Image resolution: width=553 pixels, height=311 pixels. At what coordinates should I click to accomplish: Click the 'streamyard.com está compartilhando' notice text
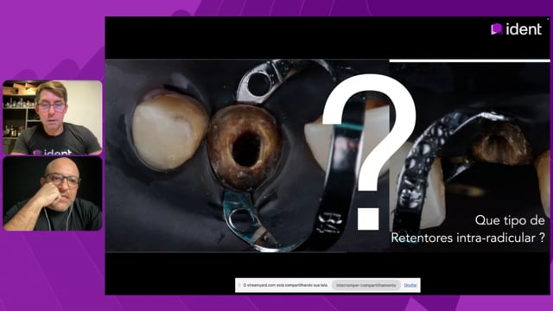tap(285, 285)
